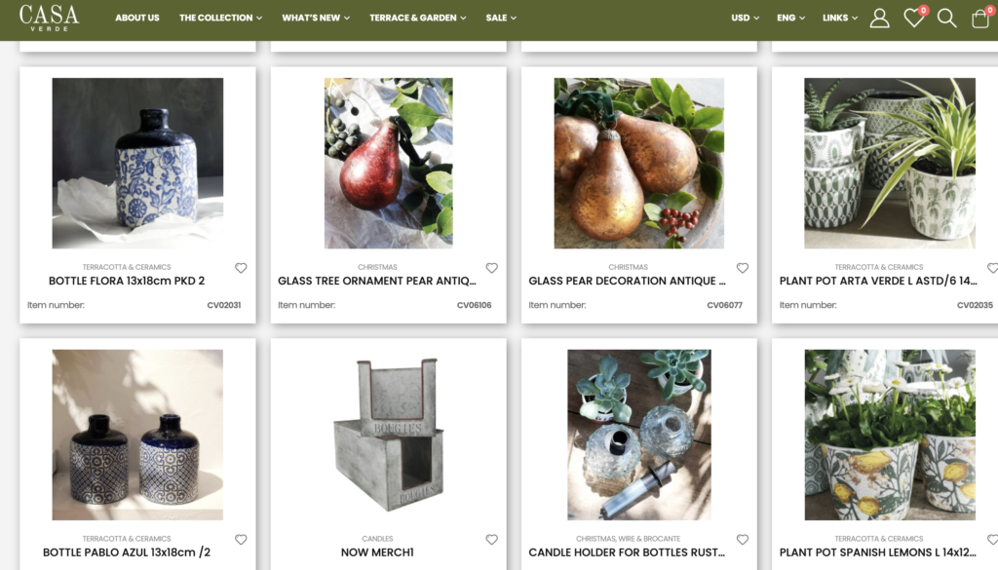Open the USD currency dropdown

(745, 18)
